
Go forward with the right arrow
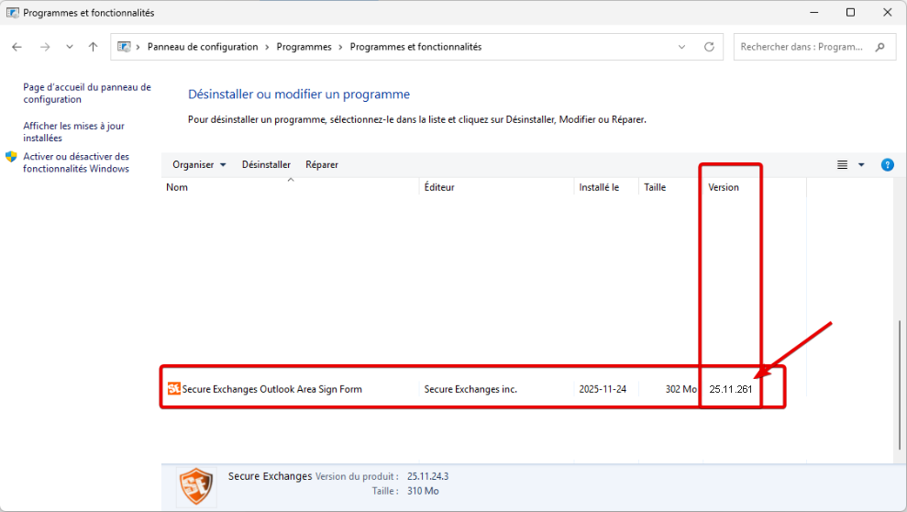point(45,47)
